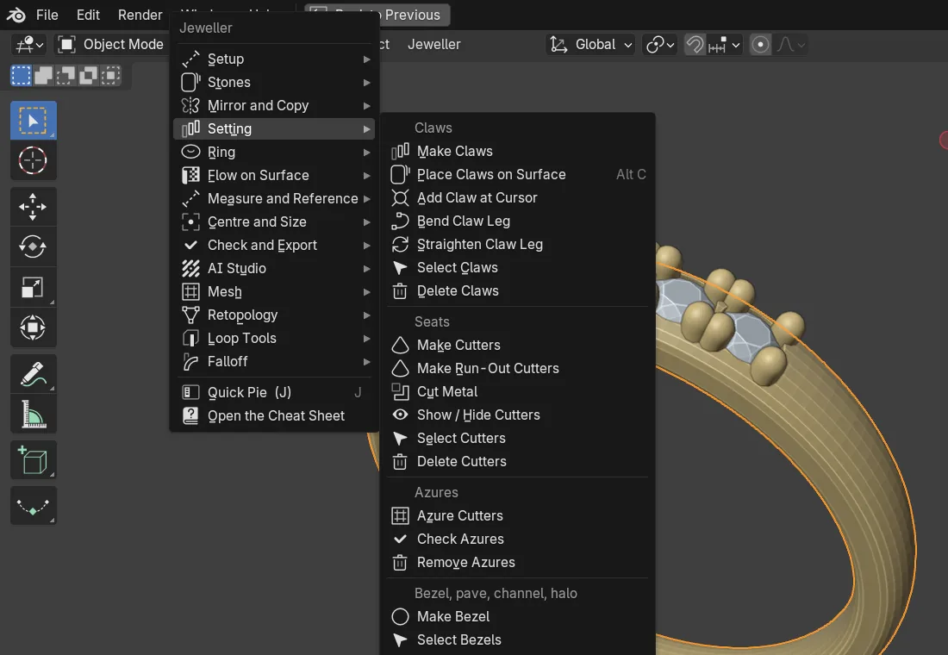Click the Blender logo icon
Screen dimensions: 948x655
(x=16, y=15)
